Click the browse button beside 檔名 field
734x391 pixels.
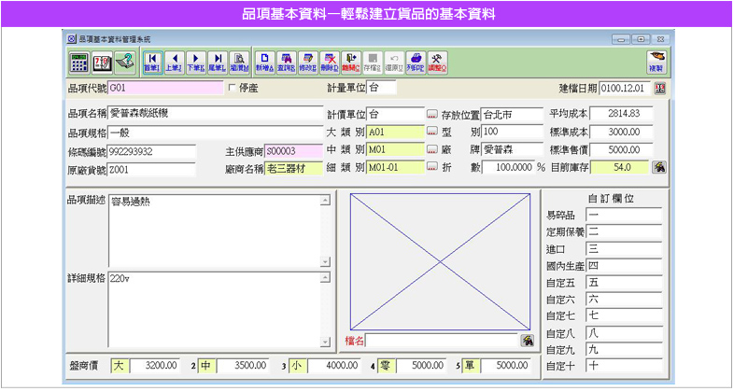point(528,340)
